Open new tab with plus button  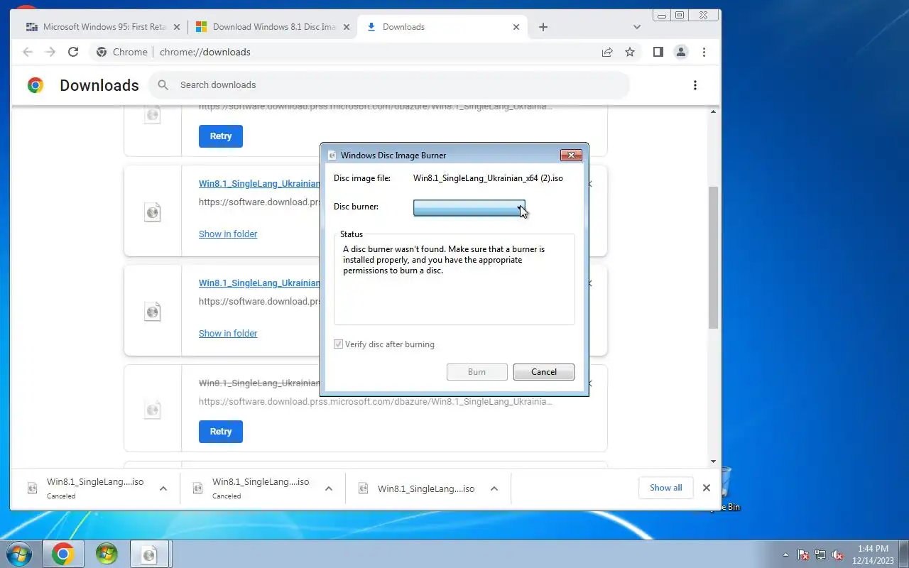(x=543, y=27)
